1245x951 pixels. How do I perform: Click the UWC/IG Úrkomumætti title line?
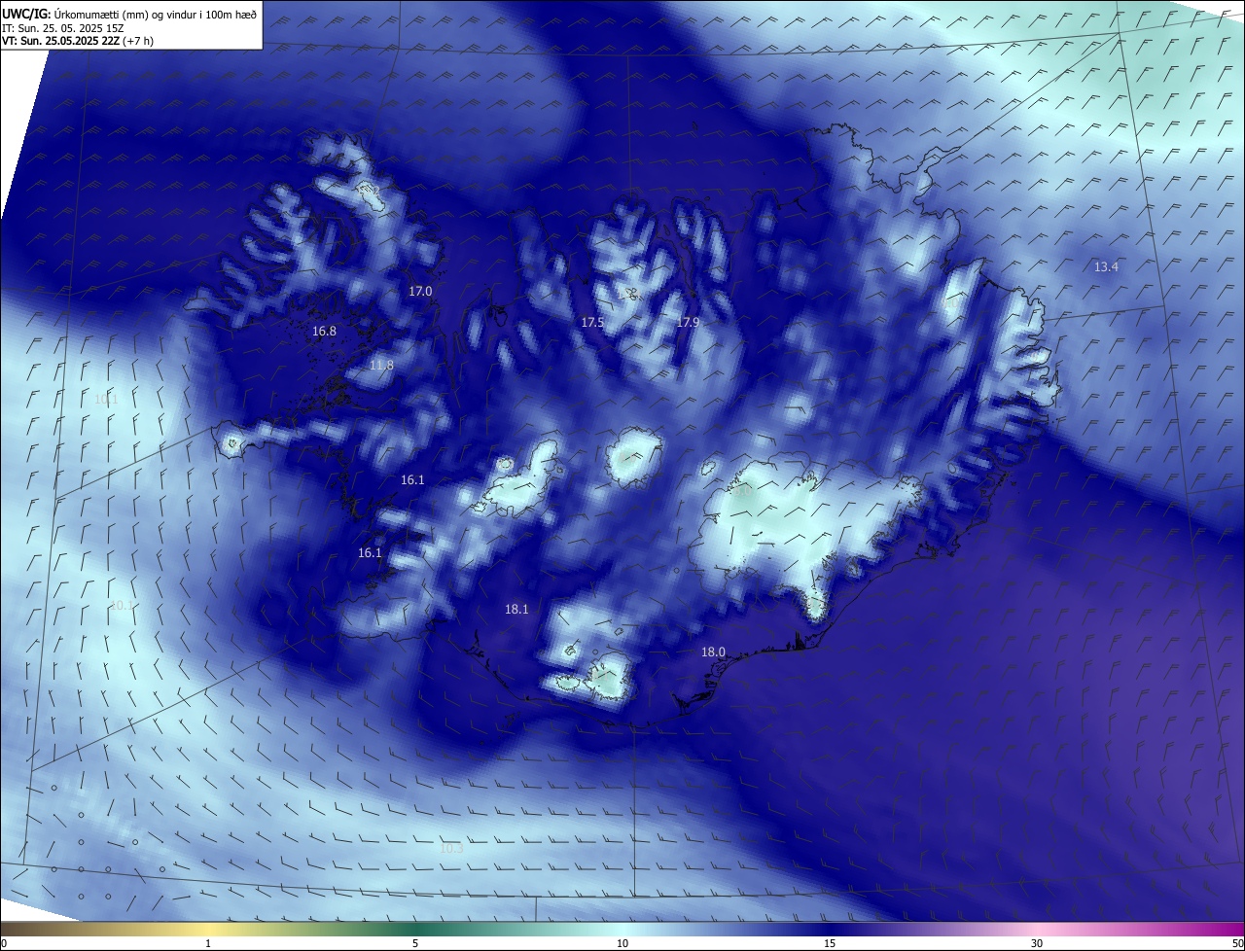pos(129,13)
